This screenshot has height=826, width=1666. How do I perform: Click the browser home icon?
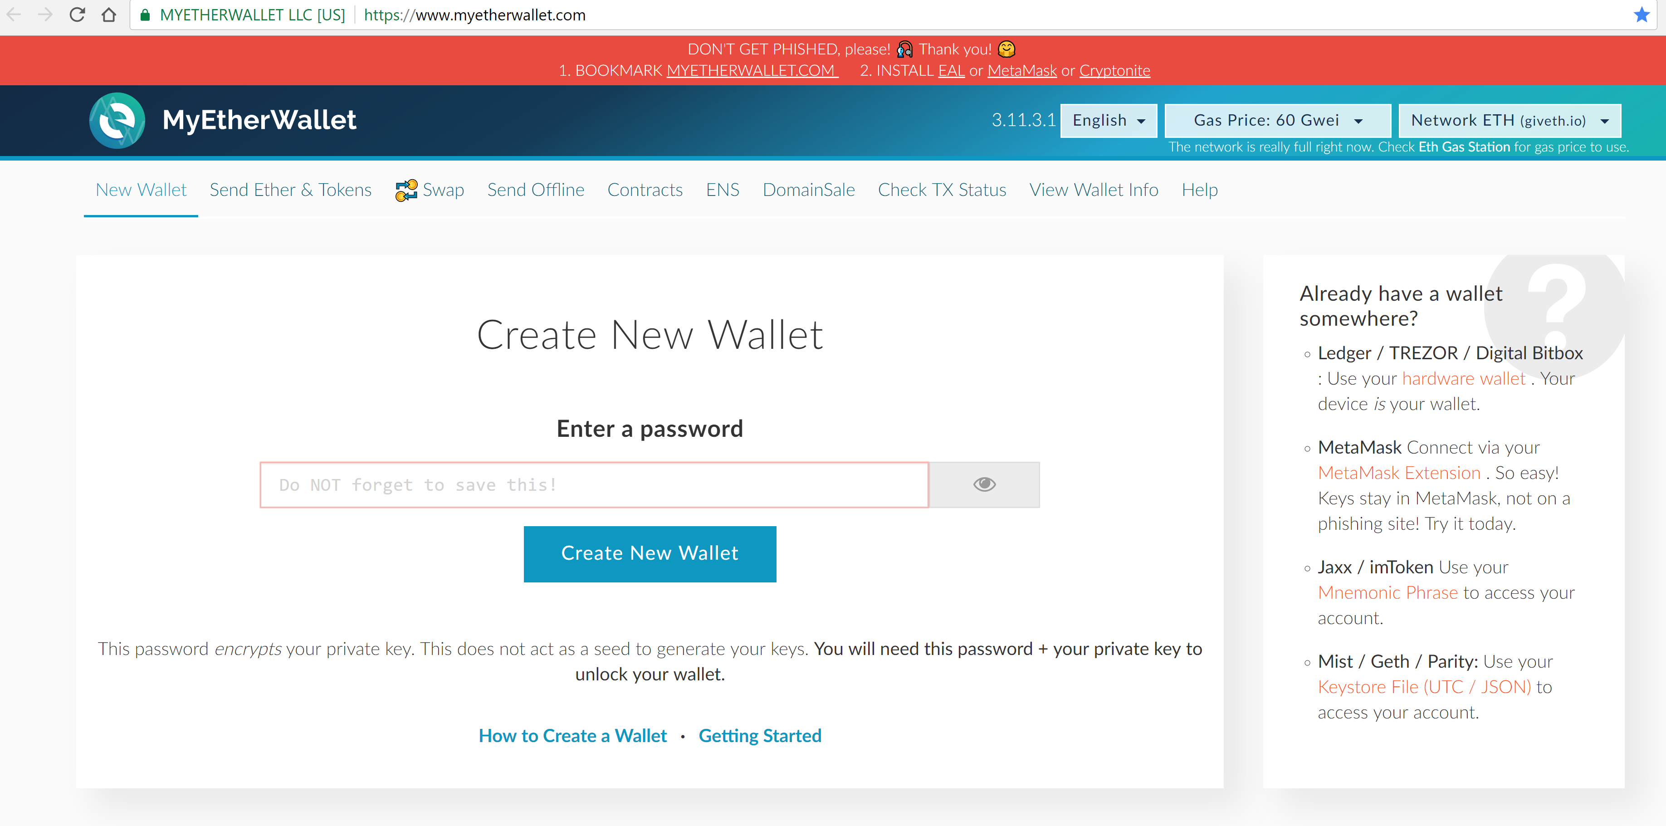click(109, 14)
